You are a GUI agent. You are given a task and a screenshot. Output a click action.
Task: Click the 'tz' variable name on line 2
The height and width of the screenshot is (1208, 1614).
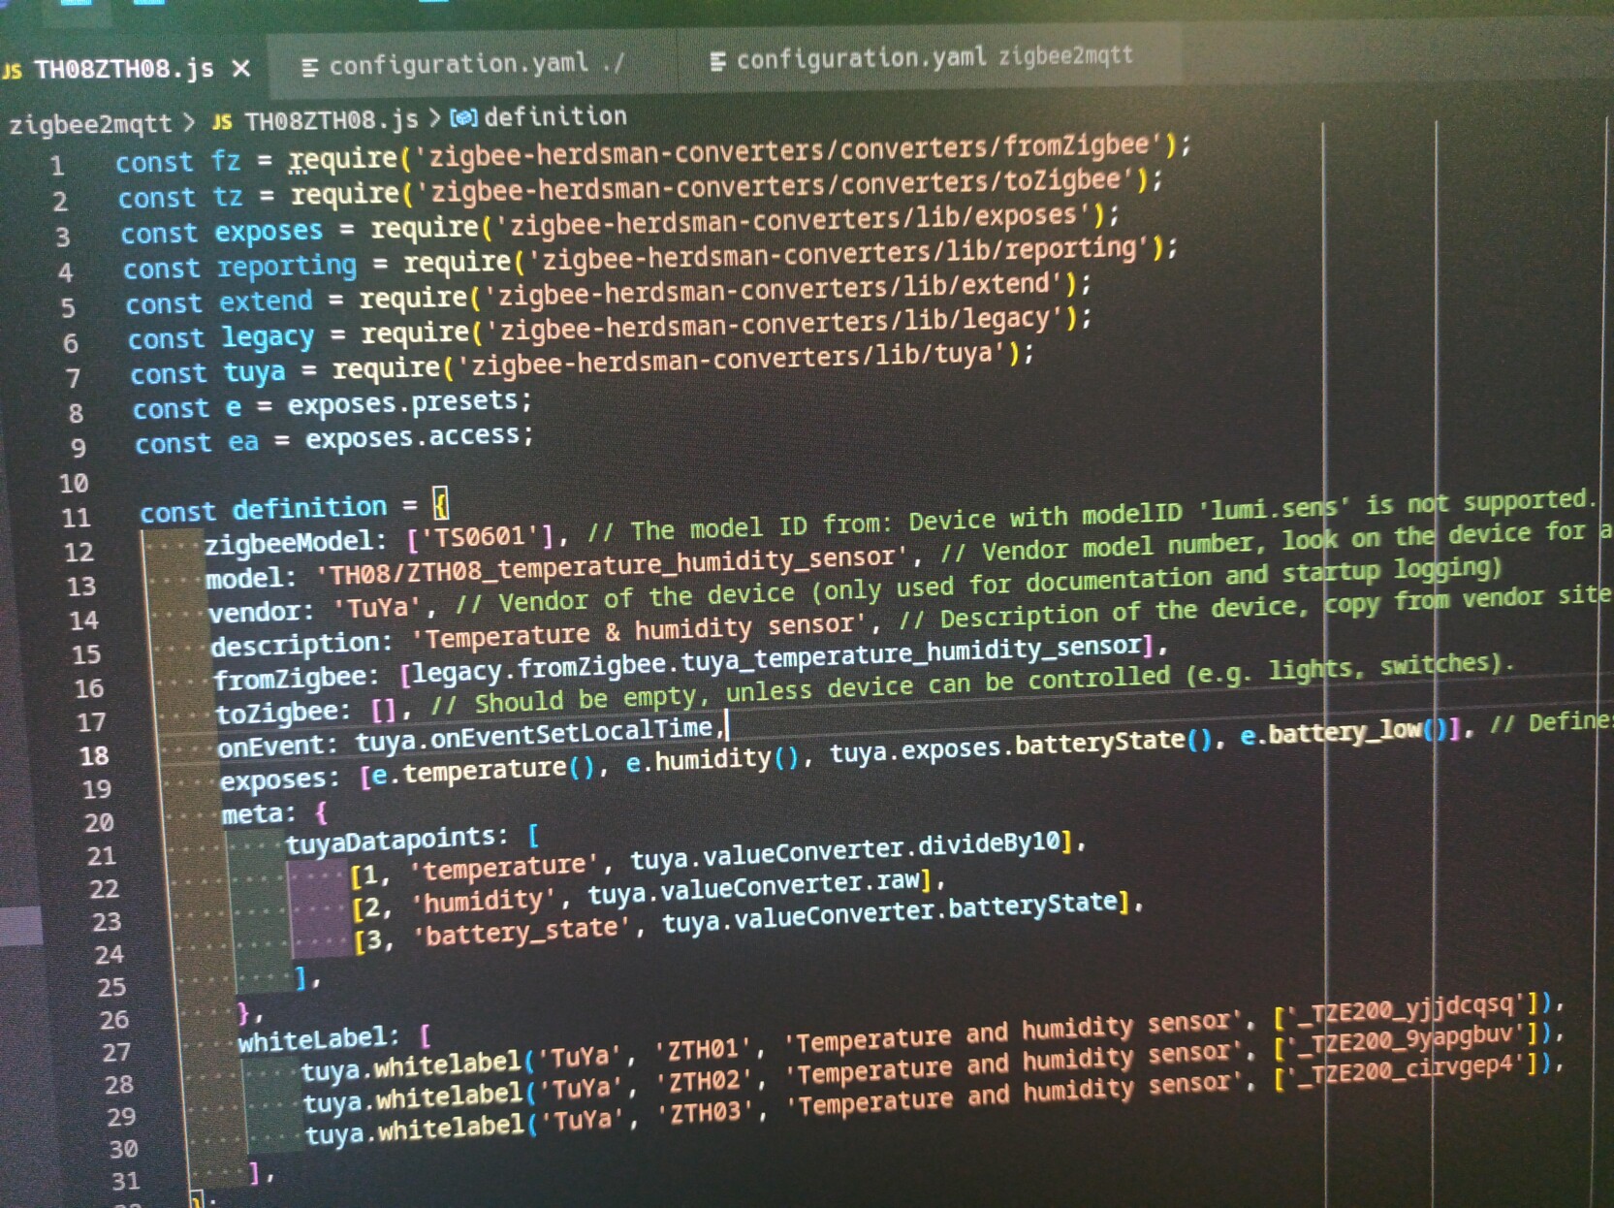pyautogui.click(x=228, y=197)
